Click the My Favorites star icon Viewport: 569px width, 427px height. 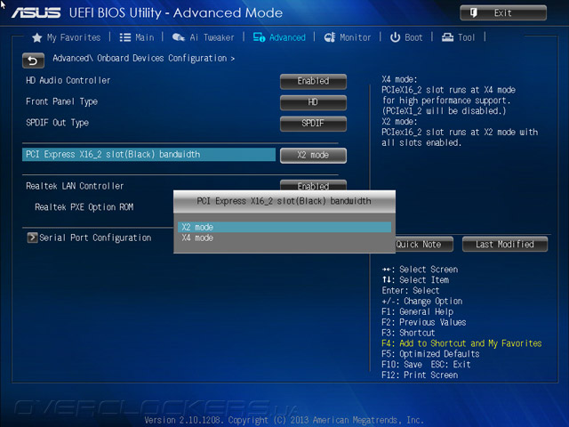pyautogui.click(x=36, y=37)
